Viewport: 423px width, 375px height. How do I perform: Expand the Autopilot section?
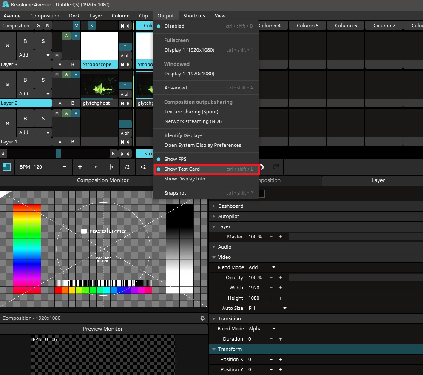(x=214, y=216)
